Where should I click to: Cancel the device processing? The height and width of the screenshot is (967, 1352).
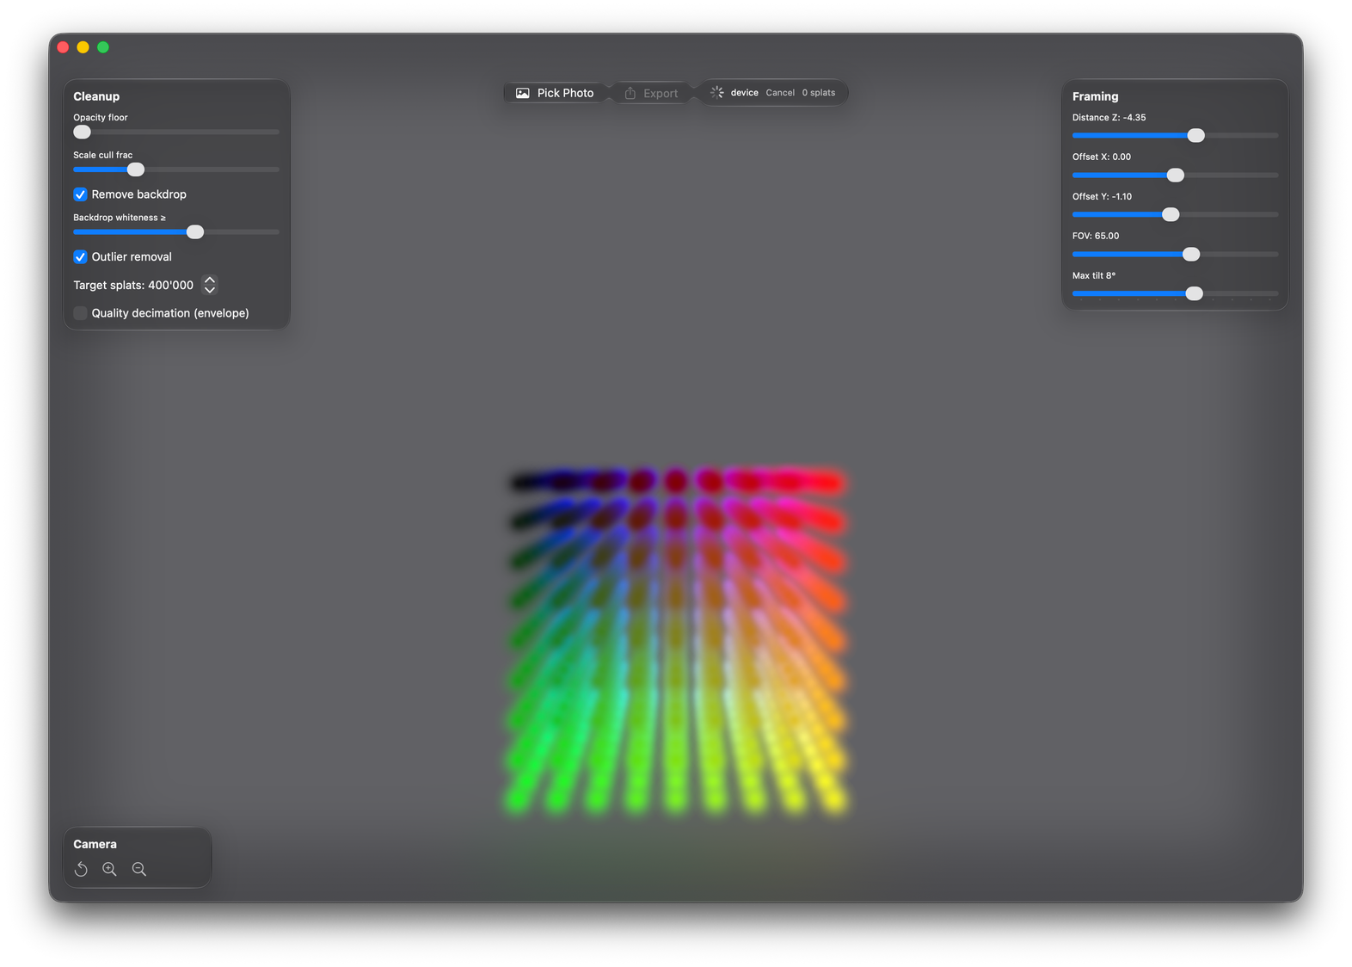[780, 93]
